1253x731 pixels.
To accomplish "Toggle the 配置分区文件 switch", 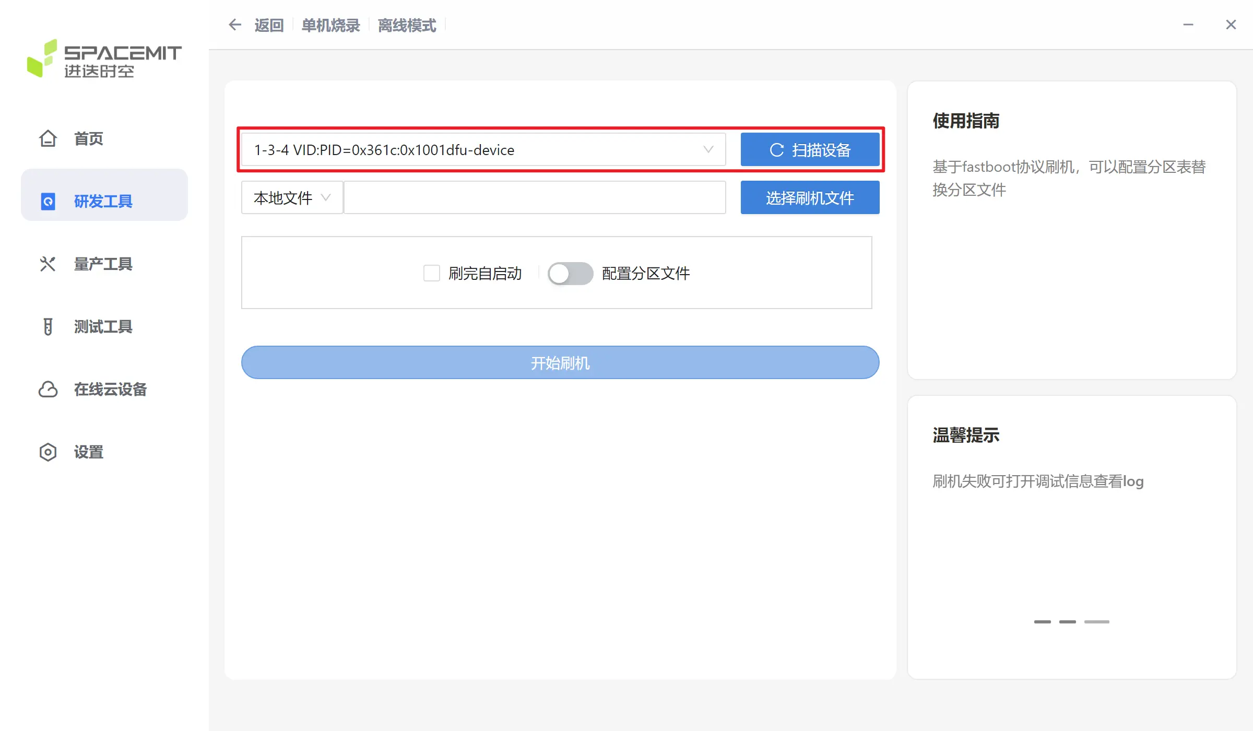I will pyautogui.click(x=570, y=273).
